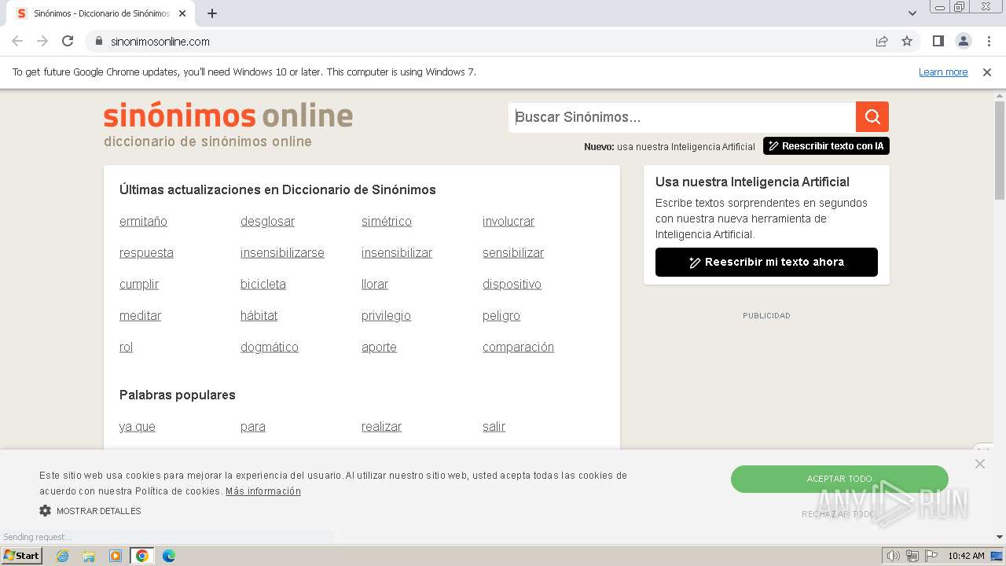
Task: Reject cookies with Rechazar Todo
Action: tap(839, 514)
